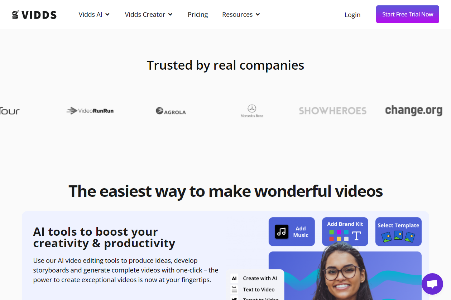Click the change.org logo

click(x=414, y=111)
